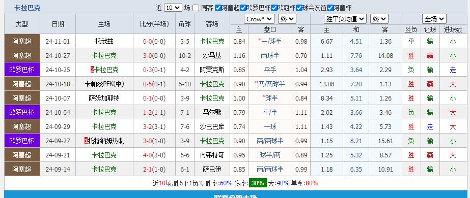
Task: Open the 终 dropdown beside 胜平负均值
Action: (x=379, y=19)
